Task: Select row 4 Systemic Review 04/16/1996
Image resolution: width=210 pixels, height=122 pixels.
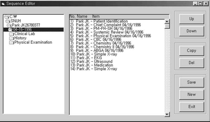Action: [x=107, y=32]
